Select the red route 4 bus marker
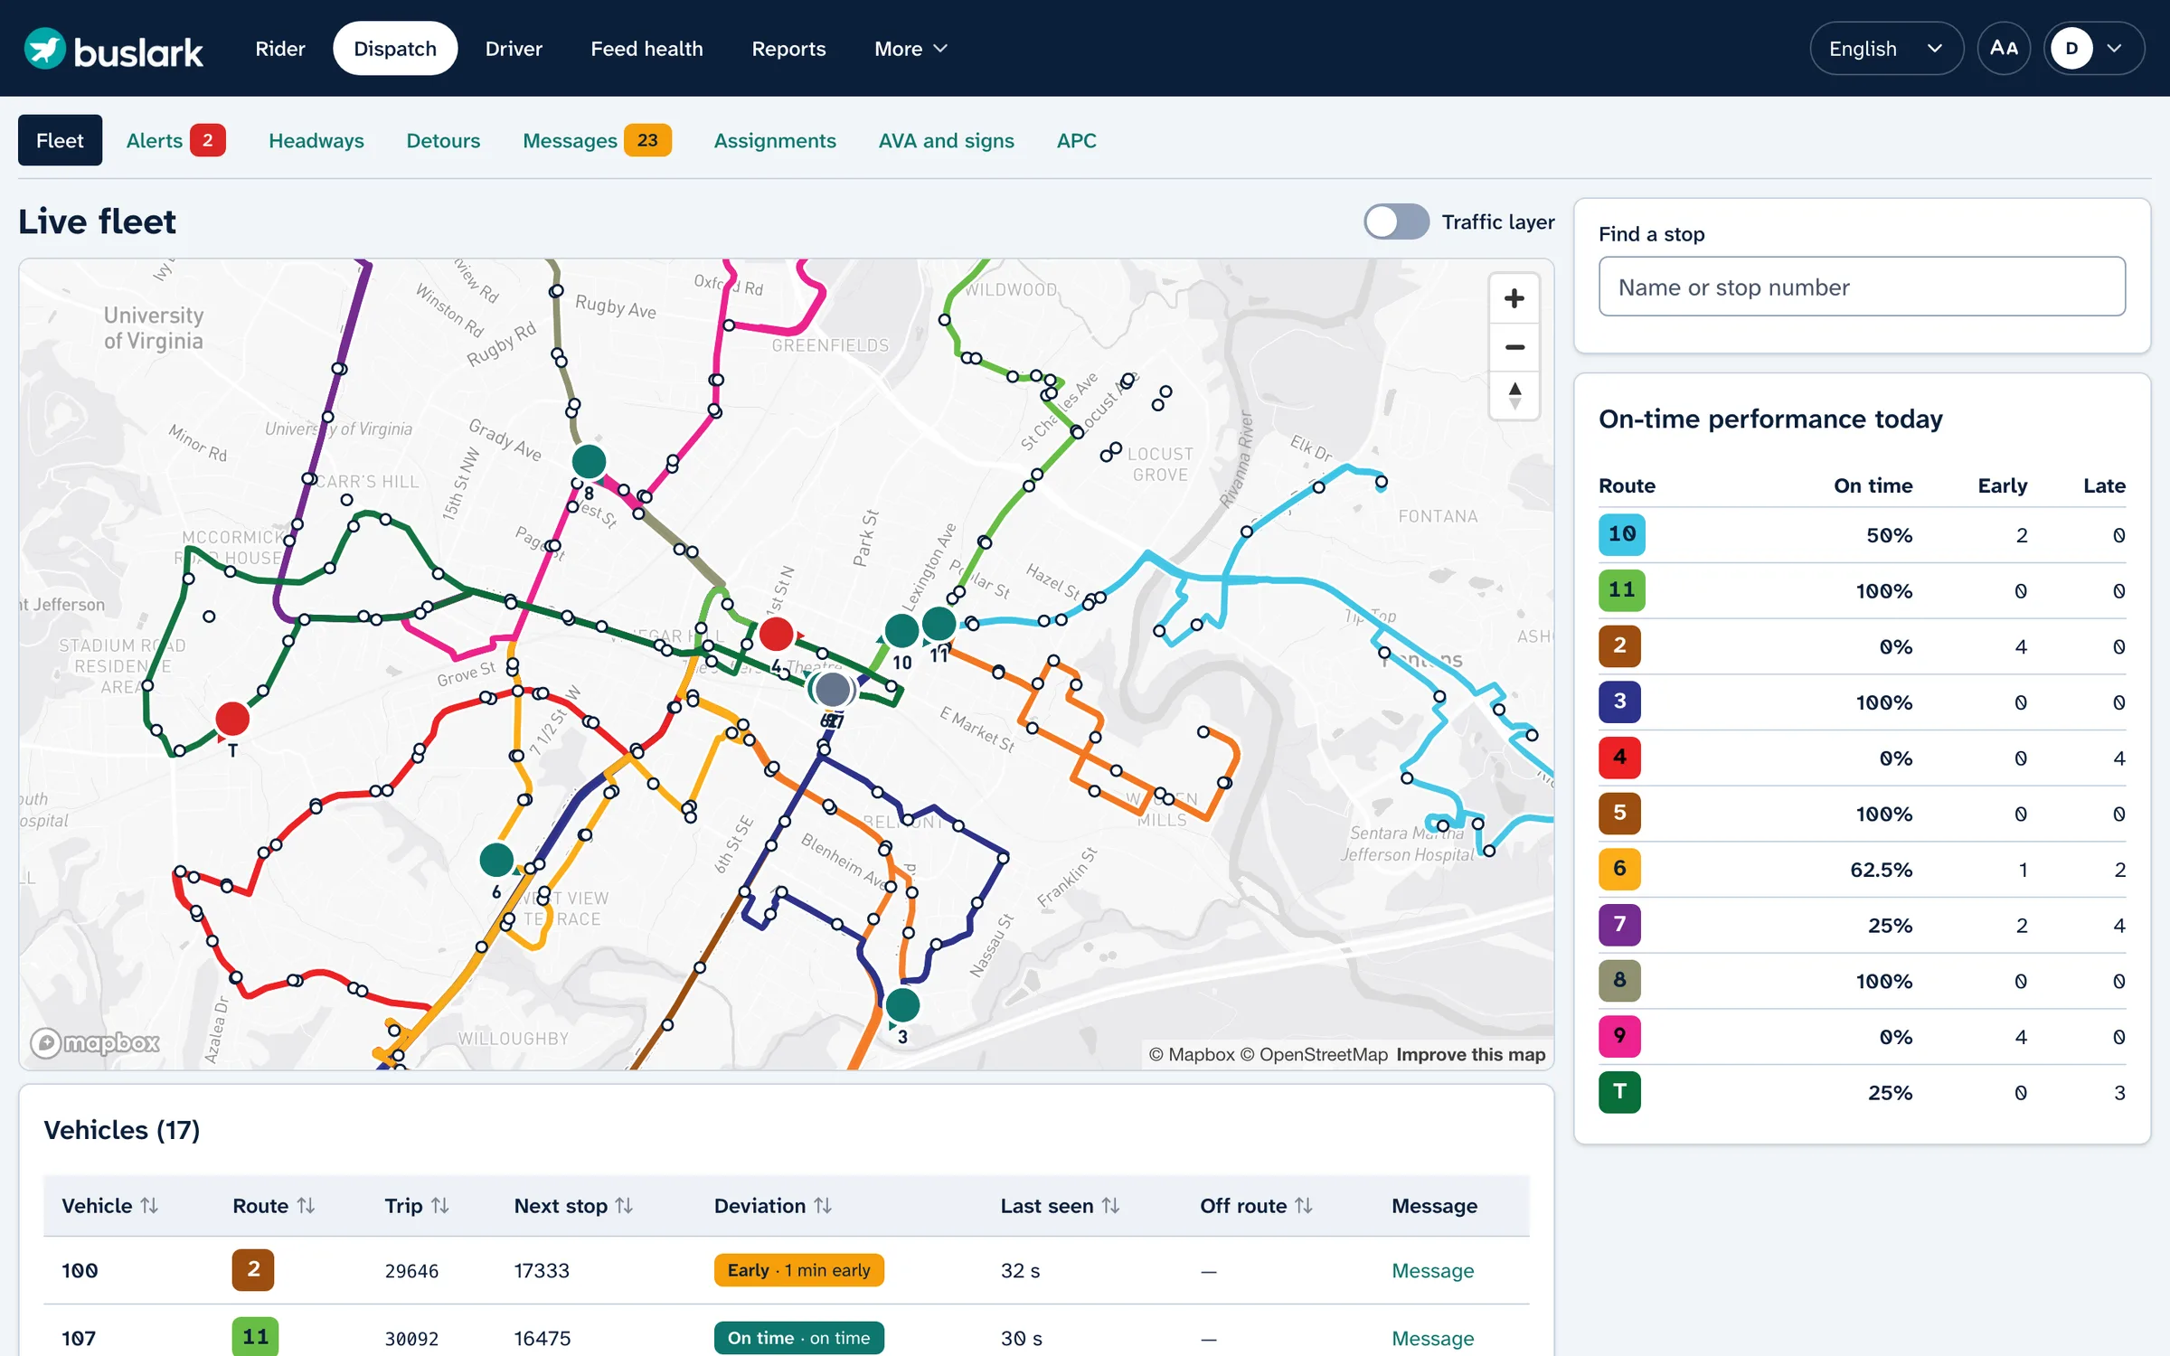Screen dimensions: 2170x1356 click(776, 634)
